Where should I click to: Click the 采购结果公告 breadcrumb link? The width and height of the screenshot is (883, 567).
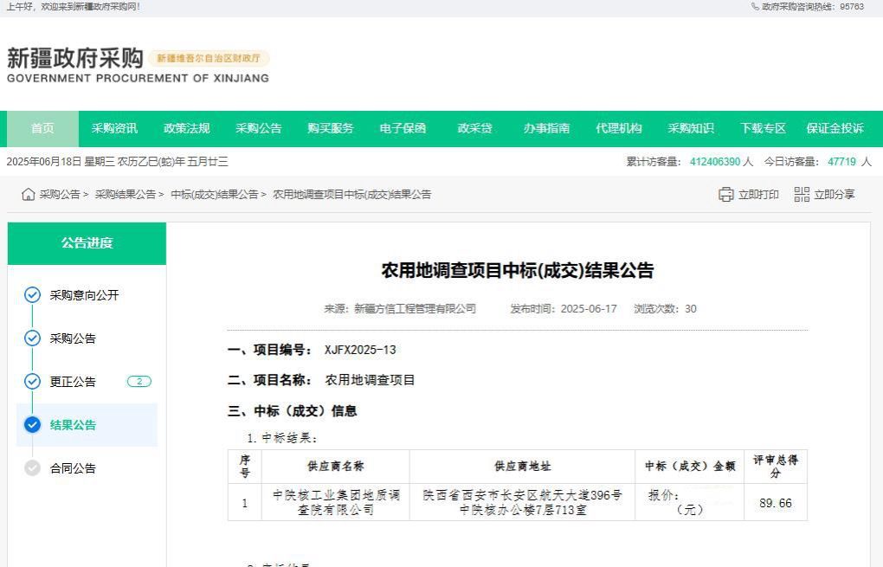126,195
